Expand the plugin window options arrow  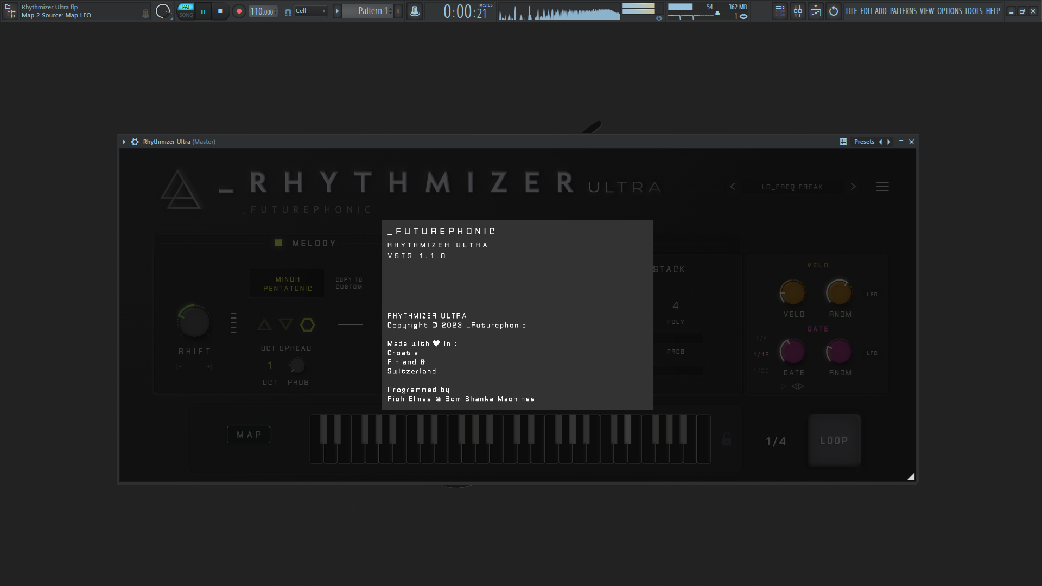pyautogui.click(x=124, y=142)
